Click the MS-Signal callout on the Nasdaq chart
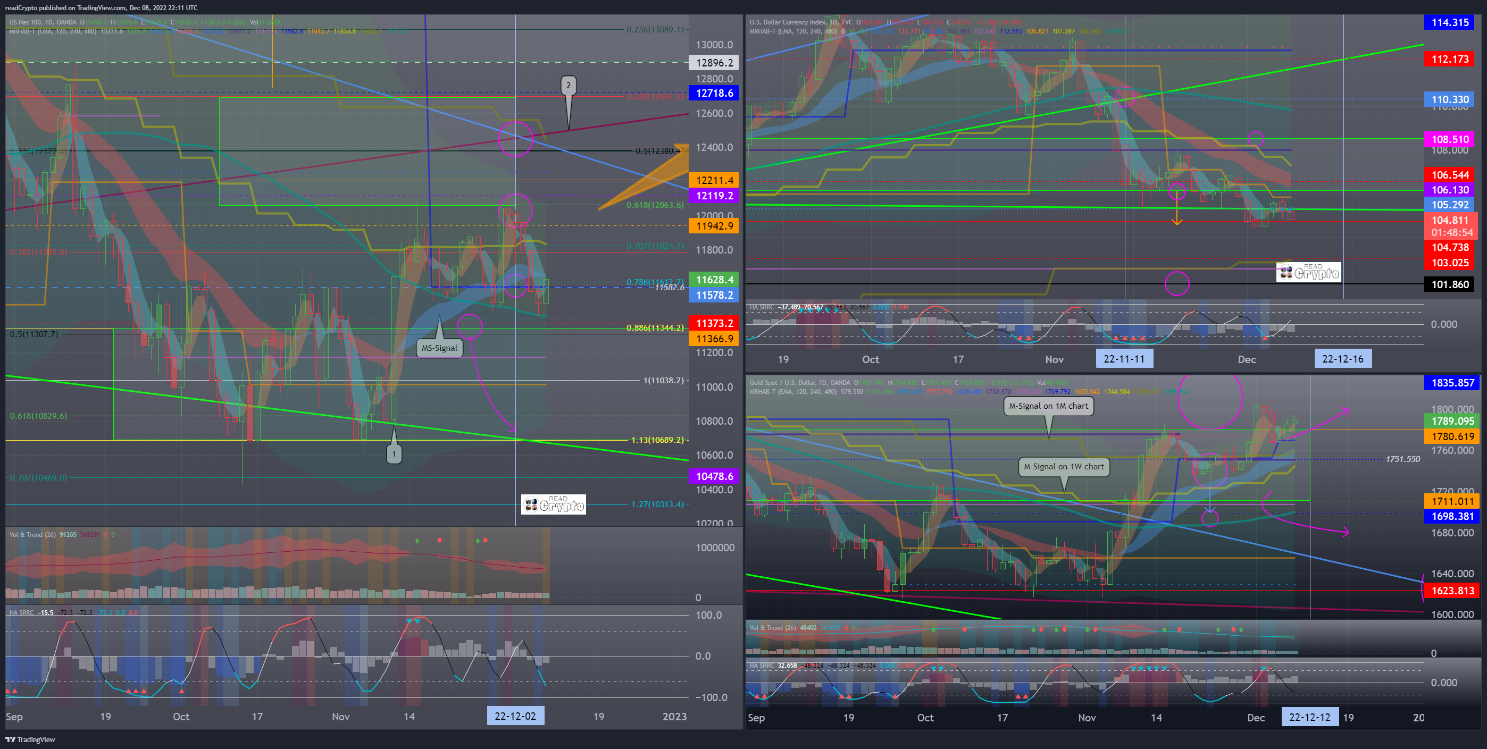This screenshot has height=749, width=1487. (439, 348)
